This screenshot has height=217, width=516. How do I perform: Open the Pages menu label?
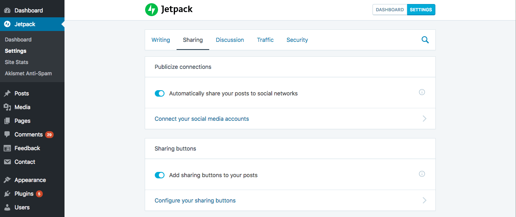(x=23, y=121)
